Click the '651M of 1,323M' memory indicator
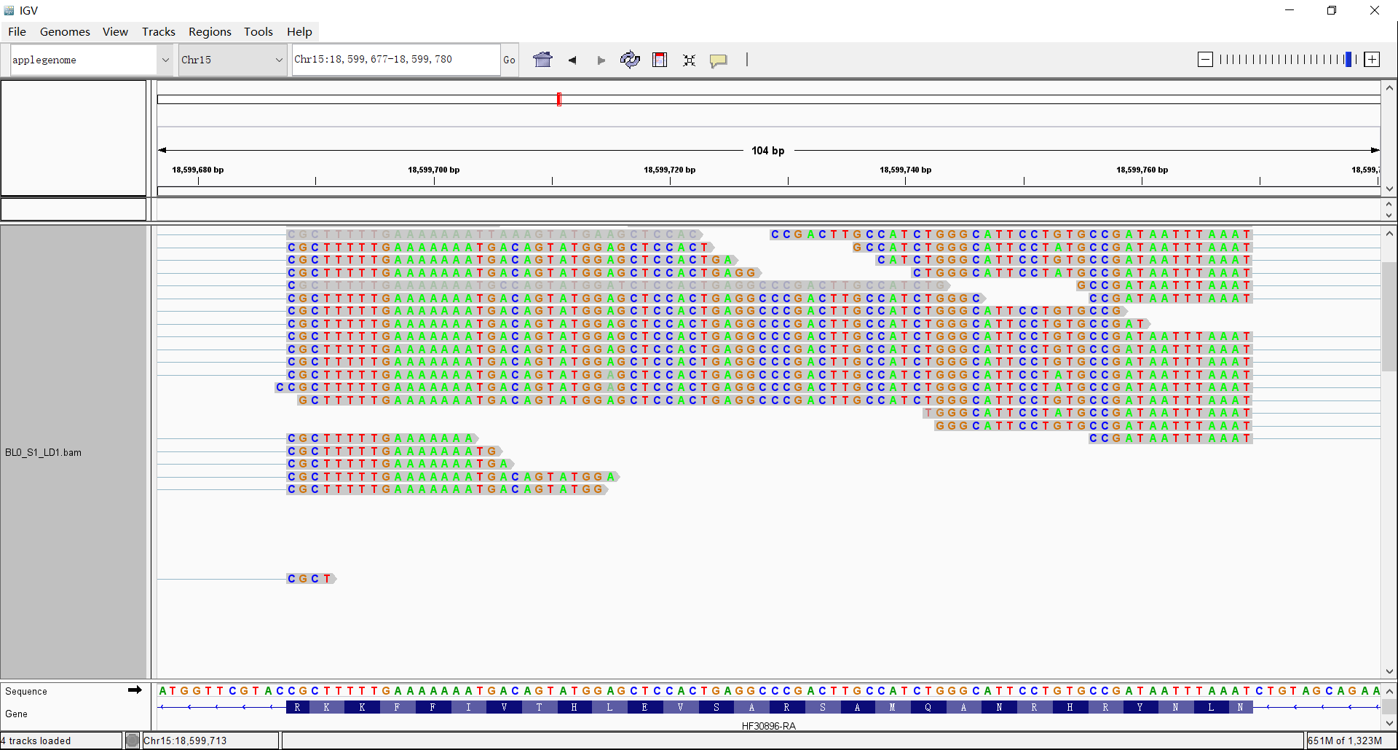This screenshot has height=750, width=1398. pyautogui.click(x=1345, y=741)
